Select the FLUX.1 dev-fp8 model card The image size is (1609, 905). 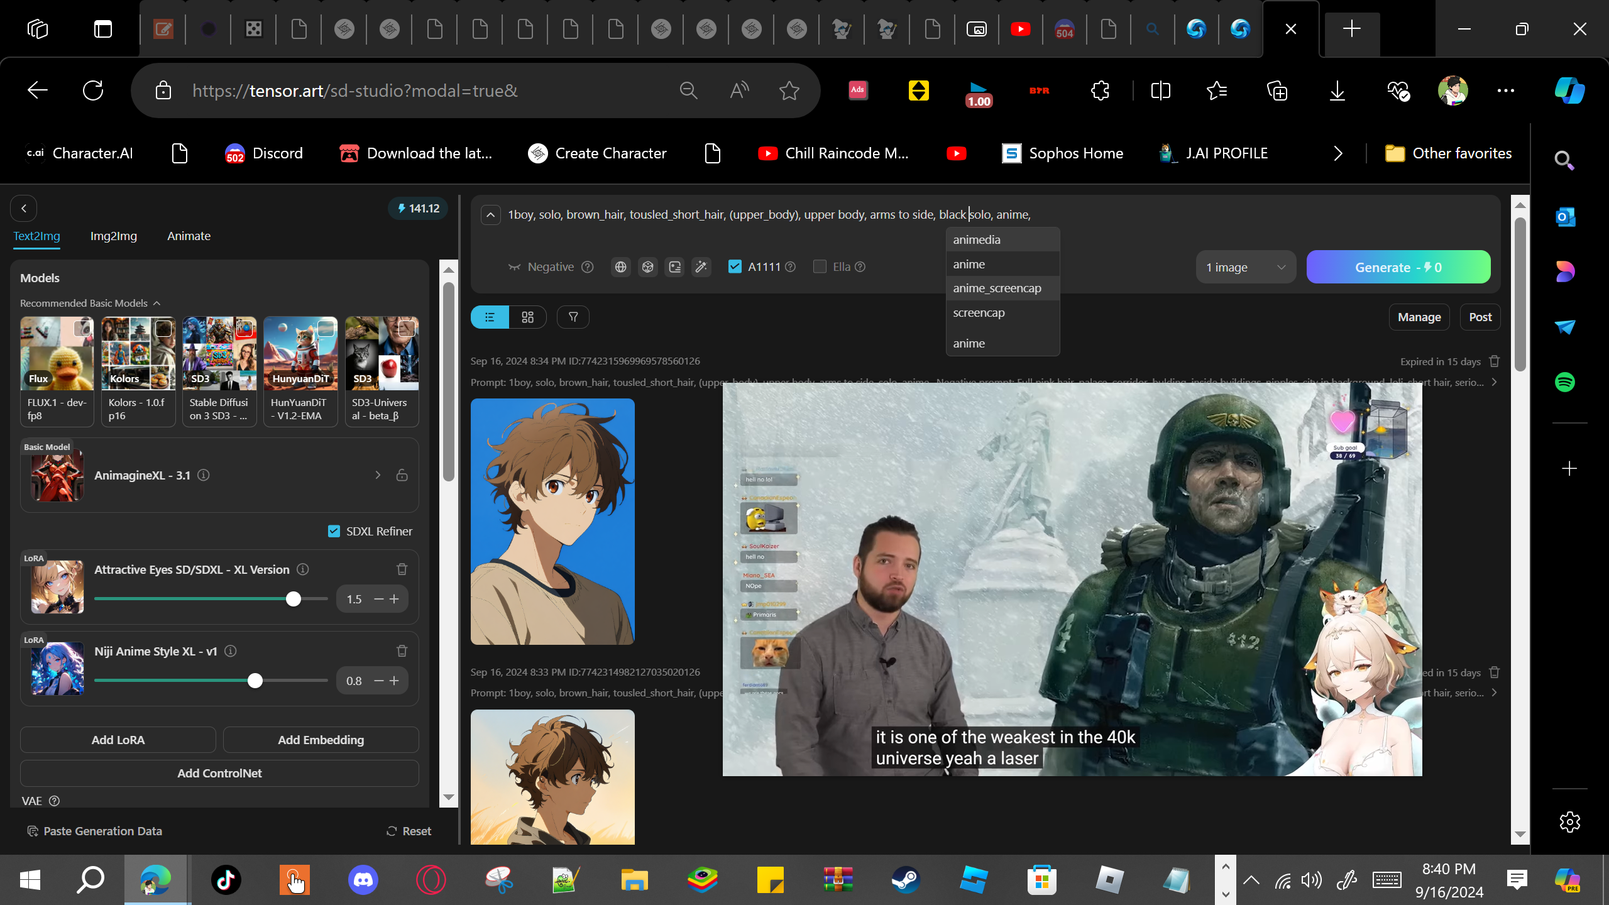57,372
